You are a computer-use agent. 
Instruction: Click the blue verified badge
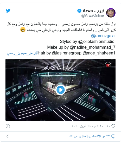click(x=79, y=11)
